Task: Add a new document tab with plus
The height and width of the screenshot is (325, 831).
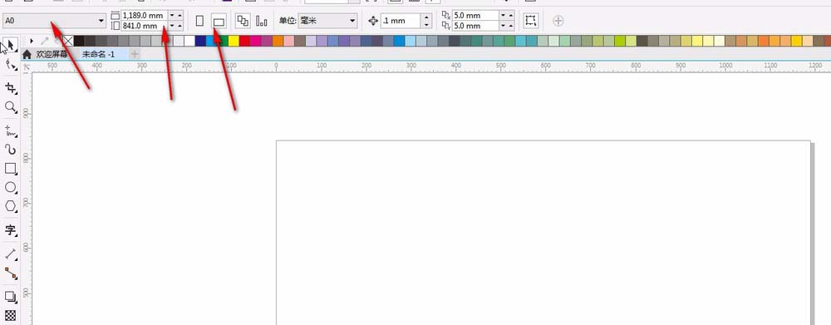Action: [x=135, y=54]
